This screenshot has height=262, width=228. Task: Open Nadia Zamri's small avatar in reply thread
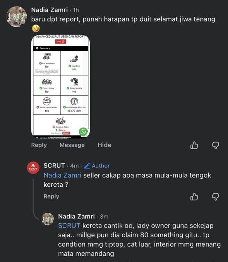click(x=48, y=219)
